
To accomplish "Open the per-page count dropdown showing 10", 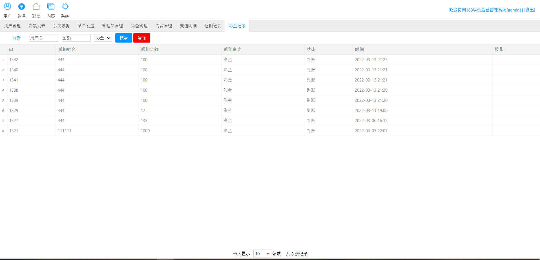I will (262, 254).
